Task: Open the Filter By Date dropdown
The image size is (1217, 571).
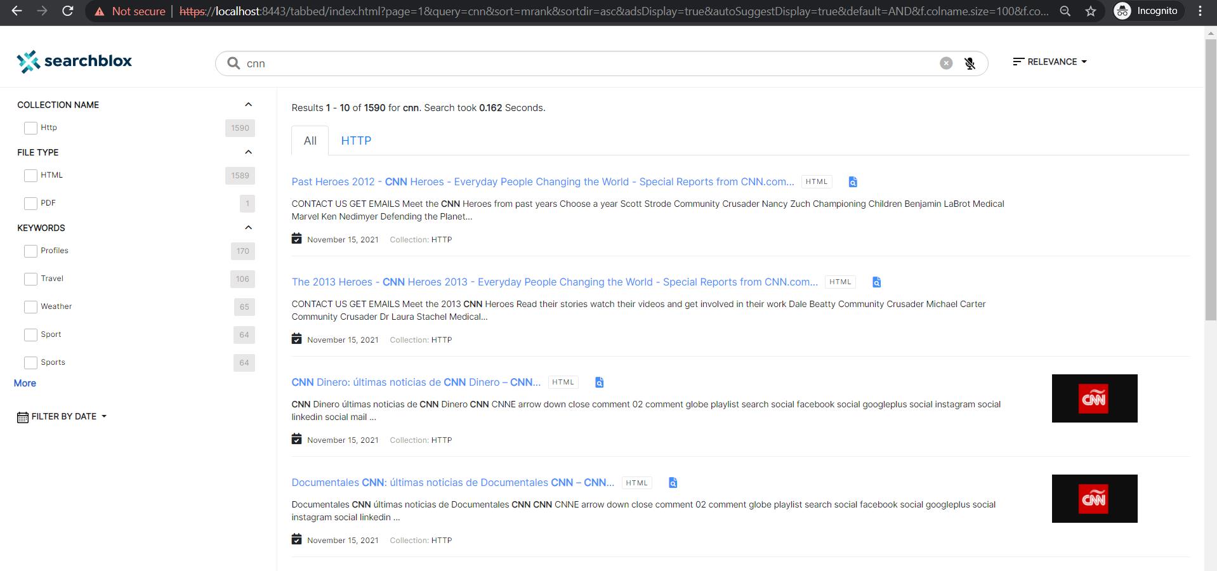Action: point(62,417)
